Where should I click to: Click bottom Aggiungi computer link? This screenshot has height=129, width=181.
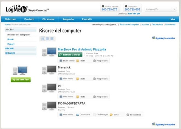163,124
